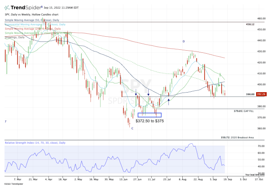Click the '379.05| GAP FILL' level label

coord(243,111)
